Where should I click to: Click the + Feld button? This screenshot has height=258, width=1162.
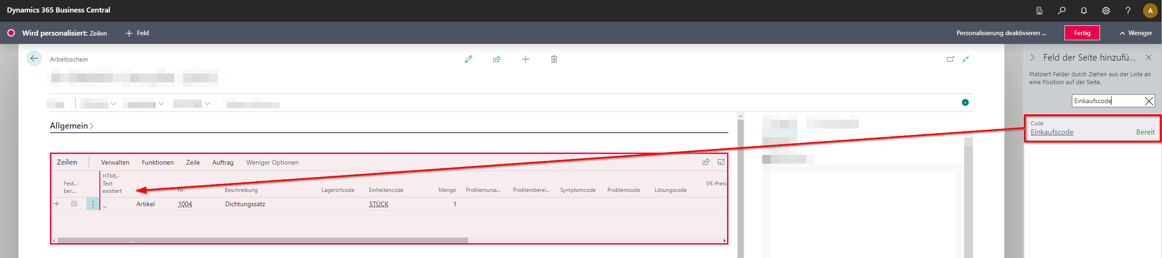click(137, 33)
